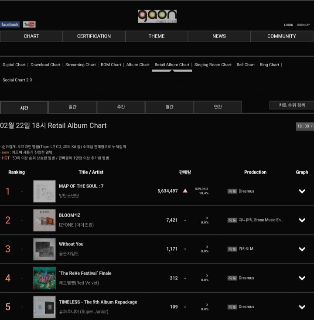Click the badge beside Dreamus in the Super Junior row
The image size is (314, 320).
point(232,307)
